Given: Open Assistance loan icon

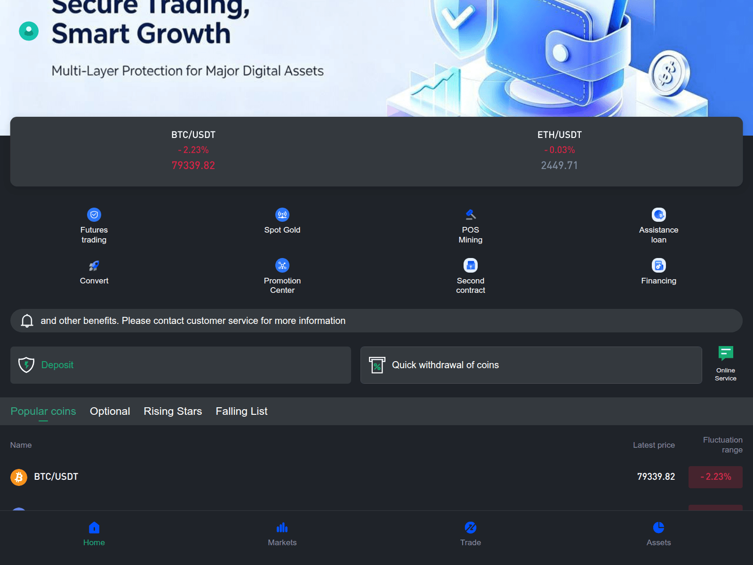Looking at the screenshot, I should click(x=659, y=215).
